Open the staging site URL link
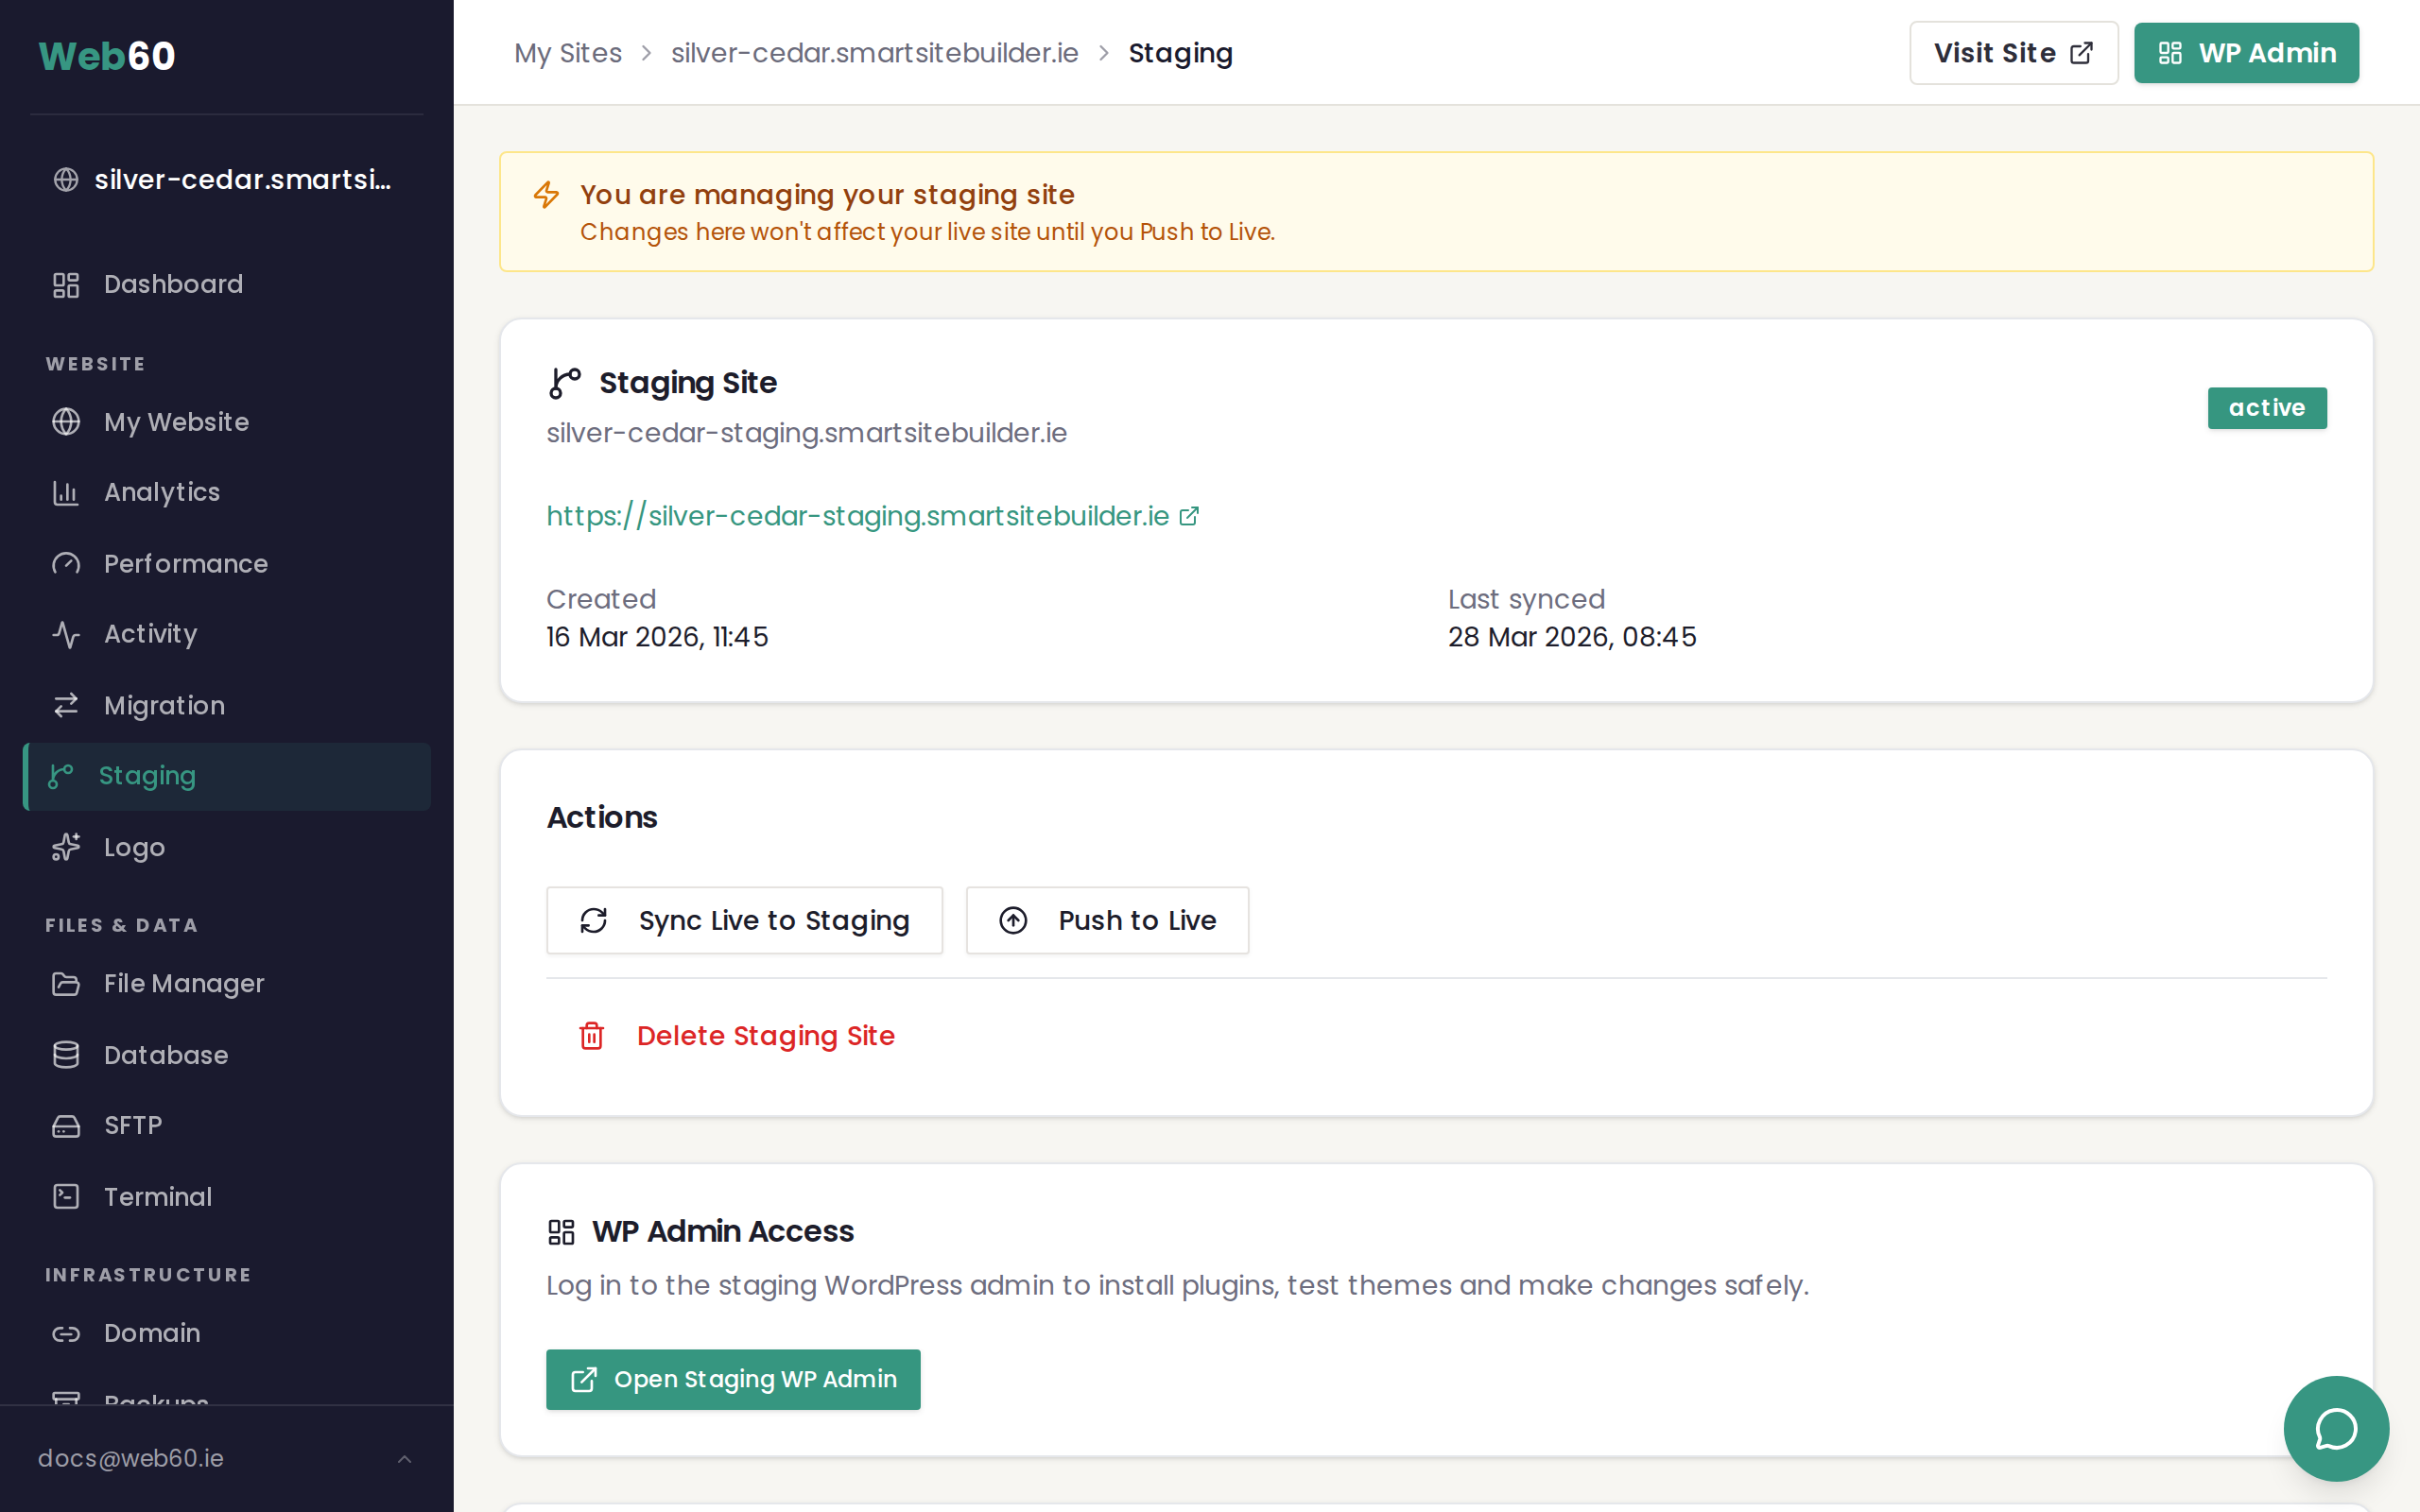This screenshot has height=1512, width=2420. click(x=857, y=516)
